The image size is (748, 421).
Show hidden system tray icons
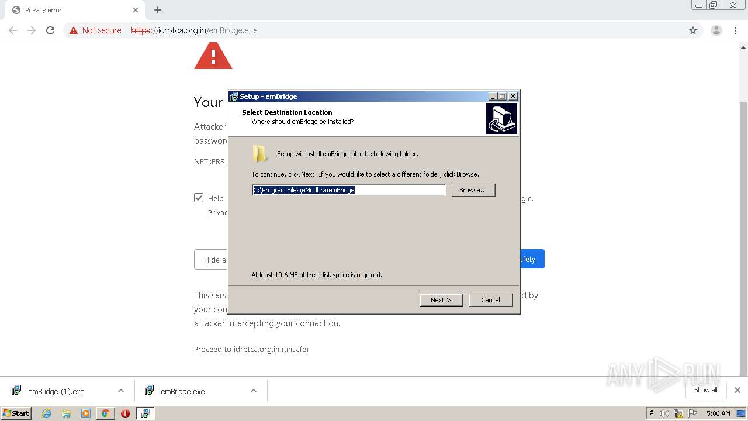(652, 413)
